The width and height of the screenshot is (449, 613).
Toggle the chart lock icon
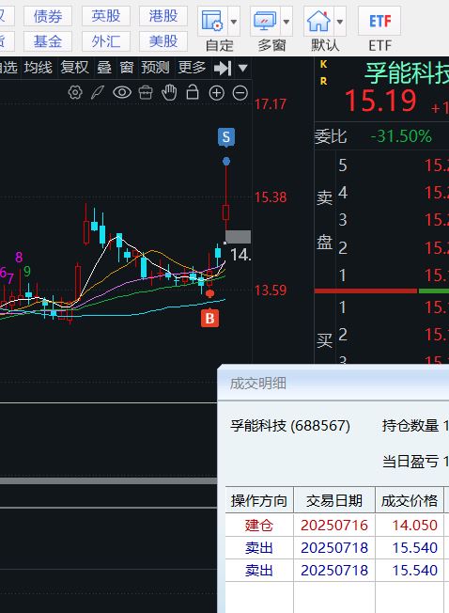pyautogui.click(x=193, y=92)
